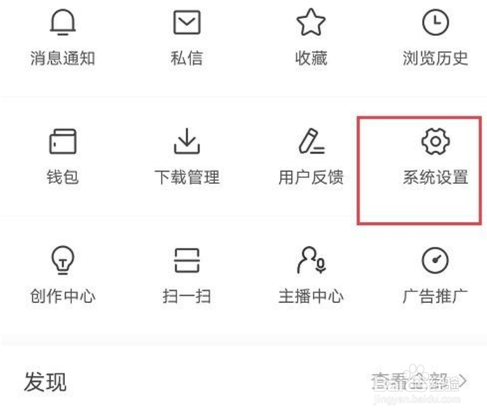Open 下载管理 download icon
Image resolution: width=487 pixels, height=416 pixels.
[187, 141]
